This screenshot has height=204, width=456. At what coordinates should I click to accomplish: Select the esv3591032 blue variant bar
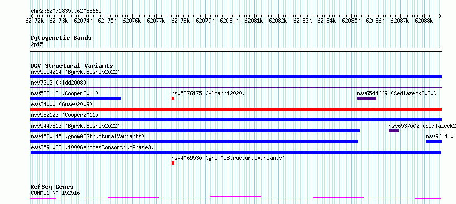(x=236, y=152)
